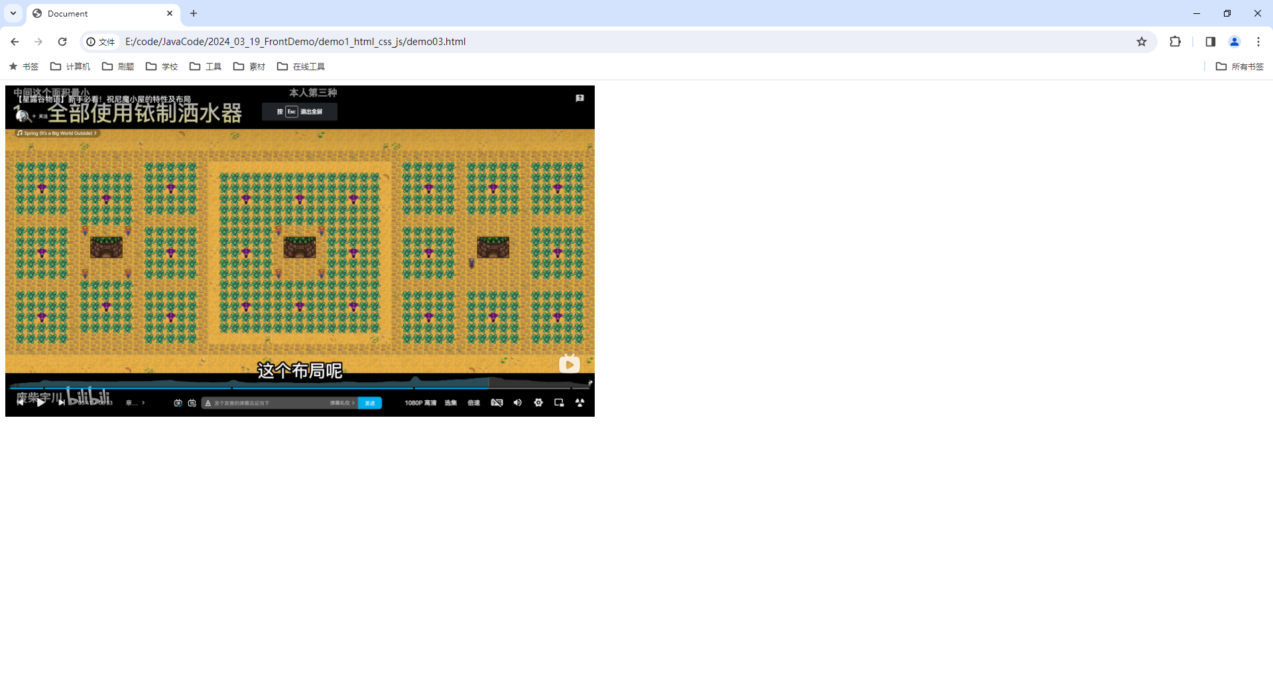This screenshot has width=1273, height=689.
Task: Bookmark this tab with the star icon
Action: [1142, 42]
